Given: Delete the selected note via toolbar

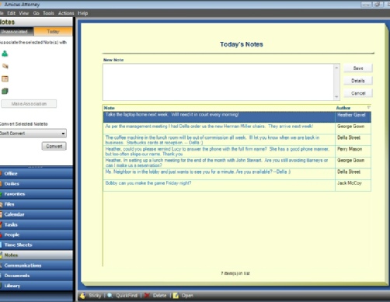Looking at the screenshot, I should [155, 296].
